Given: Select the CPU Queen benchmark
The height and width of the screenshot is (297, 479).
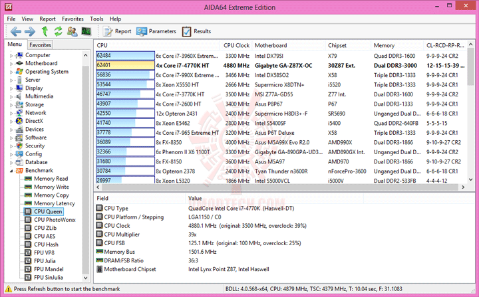Looking at the screenshot, I should pos(48,211).
